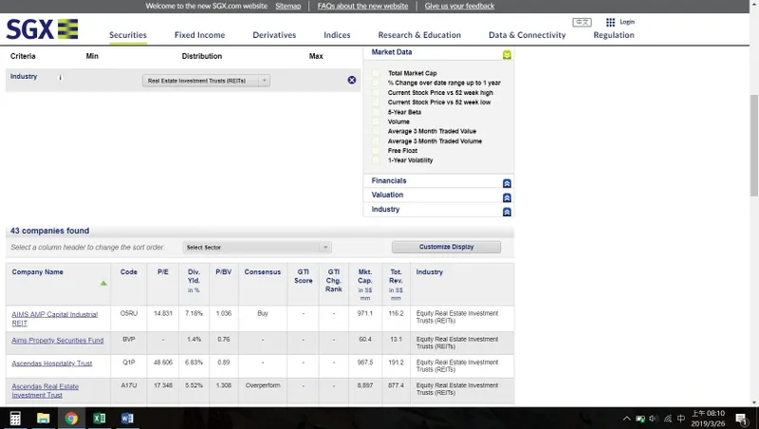Screen dimensions: 759x429
Task: Sort table by GTI Score column
Action: pos(304,276)
